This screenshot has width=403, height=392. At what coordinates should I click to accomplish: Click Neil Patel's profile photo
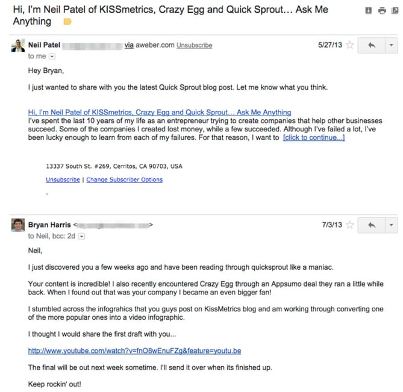18,46
